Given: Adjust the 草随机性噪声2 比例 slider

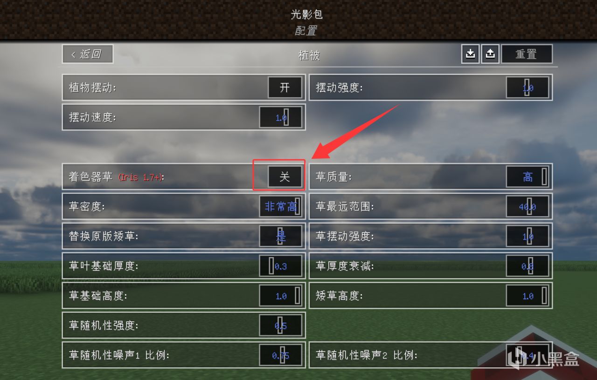Looking at the screenshot, I should click(528, 355).
